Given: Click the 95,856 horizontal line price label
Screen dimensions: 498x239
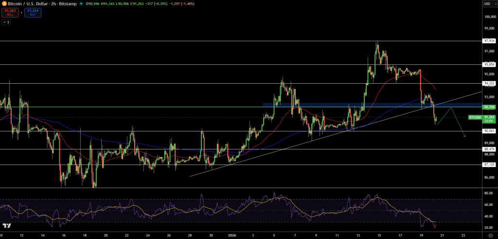Looking at the screenshot, I should 489,65.
